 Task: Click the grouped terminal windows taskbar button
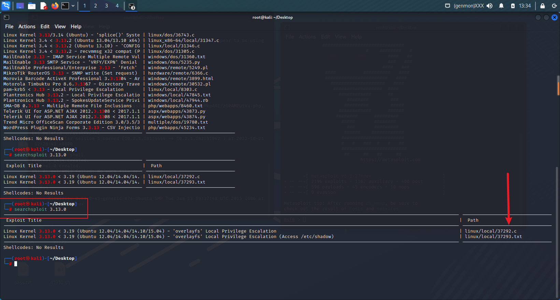point(132,6)
